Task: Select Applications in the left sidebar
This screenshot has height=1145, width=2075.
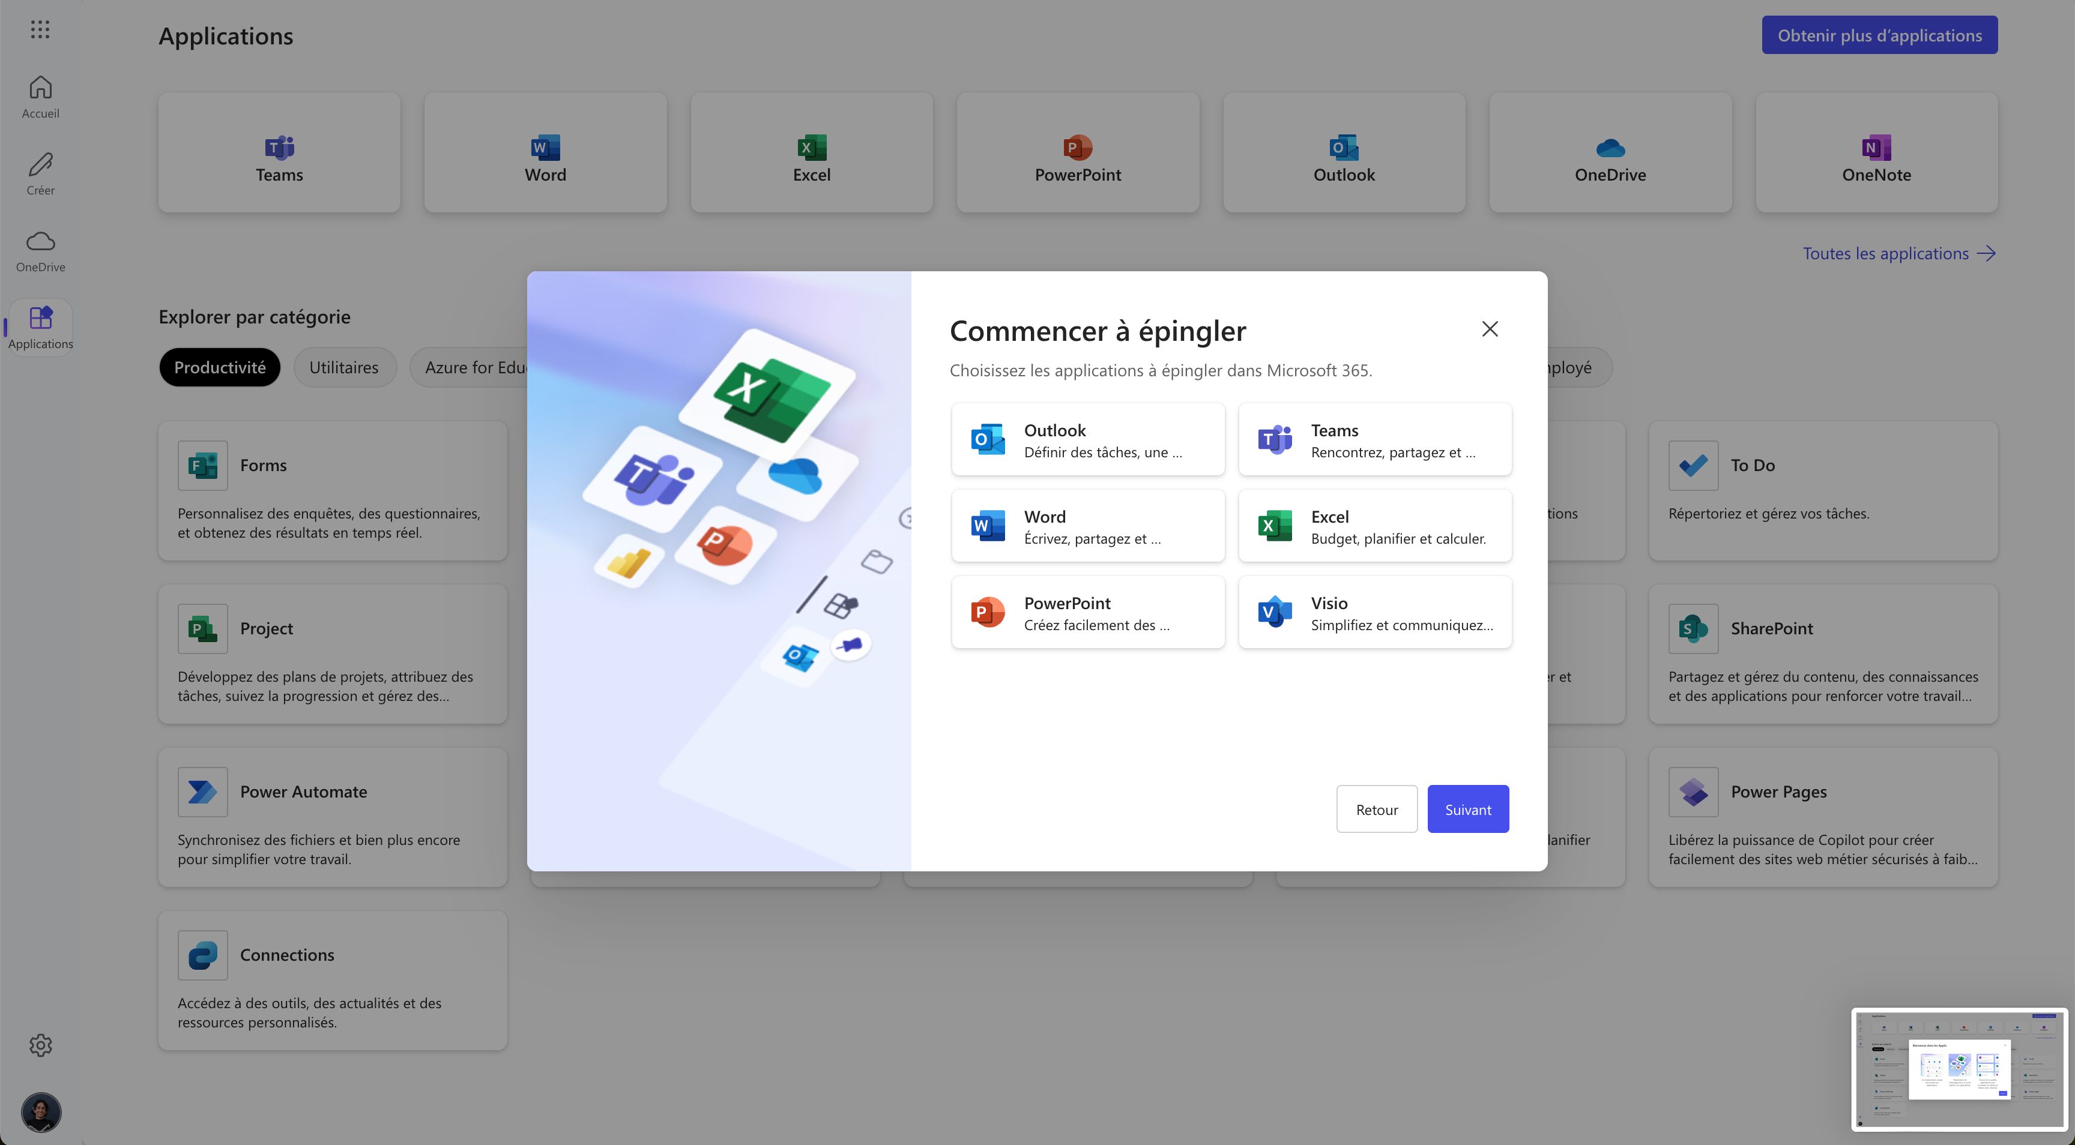Action: [40, 328]
